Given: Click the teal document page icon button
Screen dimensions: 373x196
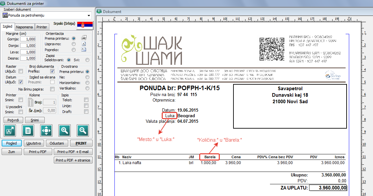Looking at the screenshot, I should [28, 131].
